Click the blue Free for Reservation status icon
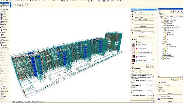This screenshot has width=183, height=103. coord(159,99)
